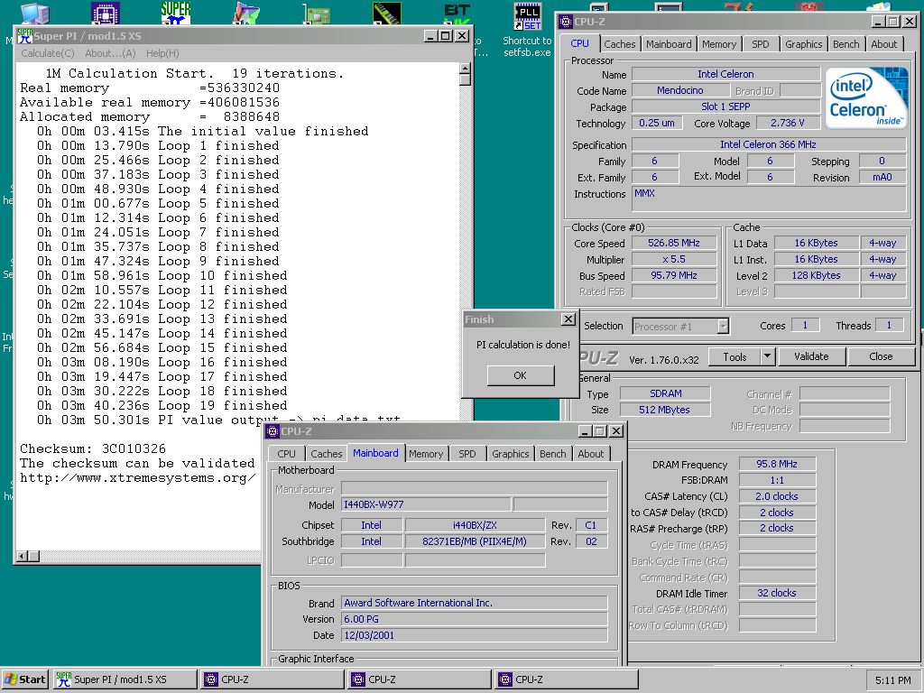924x693 pixels.
Task: Click the active Mainboard tab in lower CPU-Z window
Action: 375,453
